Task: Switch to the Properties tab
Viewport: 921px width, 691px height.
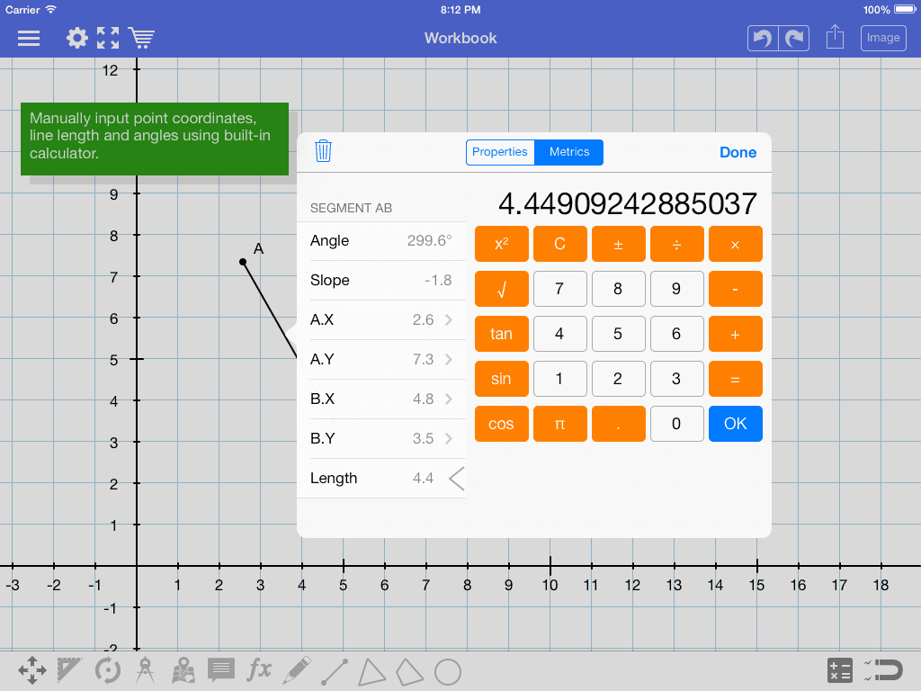Action: 500,152
